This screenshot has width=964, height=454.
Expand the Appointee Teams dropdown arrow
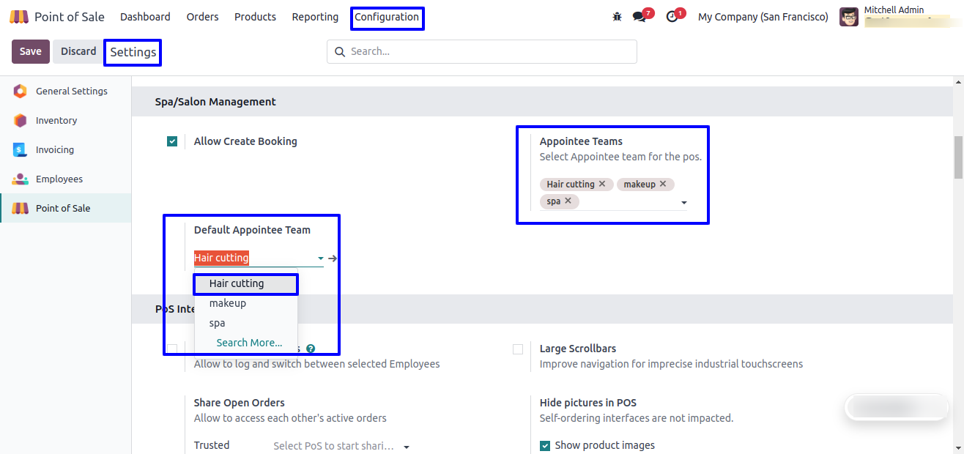pos(684,203)
